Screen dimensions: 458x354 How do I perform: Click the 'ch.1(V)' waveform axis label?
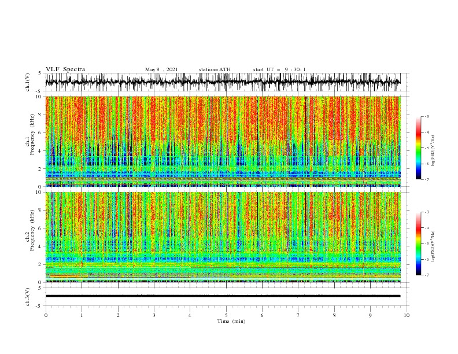point(28,82)
